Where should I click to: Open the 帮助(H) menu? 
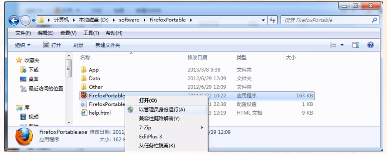click(114, 33)
